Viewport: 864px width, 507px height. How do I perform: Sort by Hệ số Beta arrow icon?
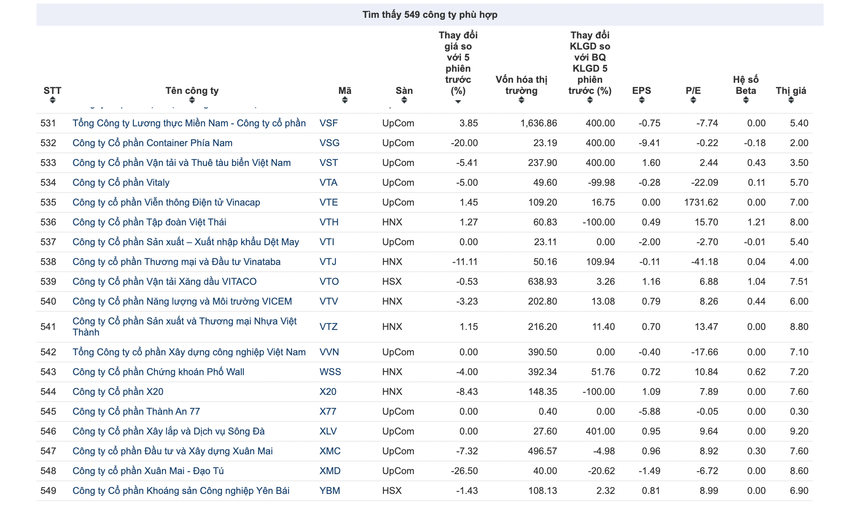[x=746, y=100]
